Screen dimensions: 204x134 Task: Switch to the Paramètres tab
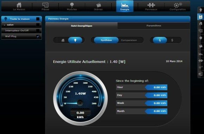tap(154, 26)
